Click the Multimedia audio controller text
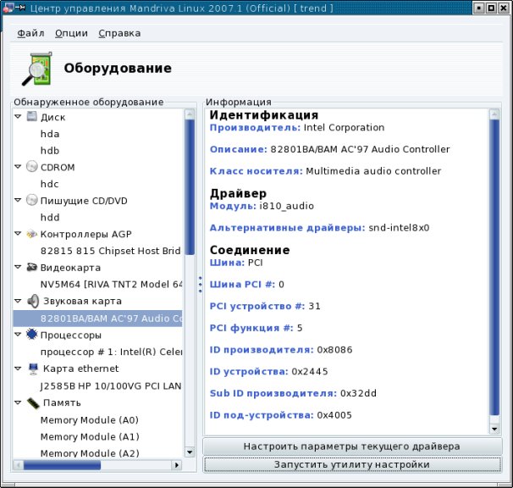Viewport: 513px width, 488px height. 373,171
